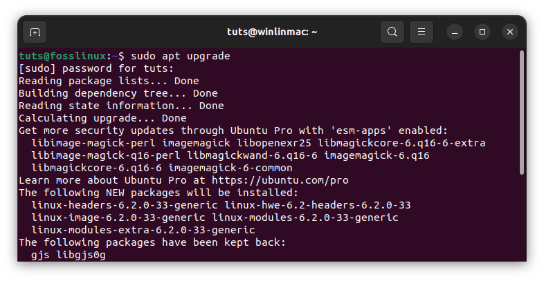The image size is (544, 281).
Task: Click the linux-modules-extra-6.2.0-33-generic entry
Action: pyautogui.click(x=143, y=230)
